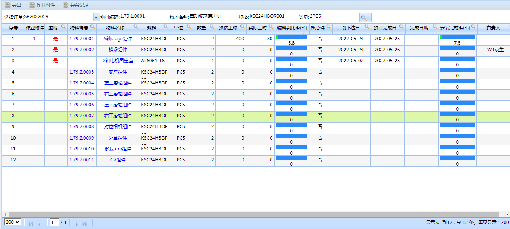
Task: Open the 对位相机组件 link
Action: coord(118,126)
